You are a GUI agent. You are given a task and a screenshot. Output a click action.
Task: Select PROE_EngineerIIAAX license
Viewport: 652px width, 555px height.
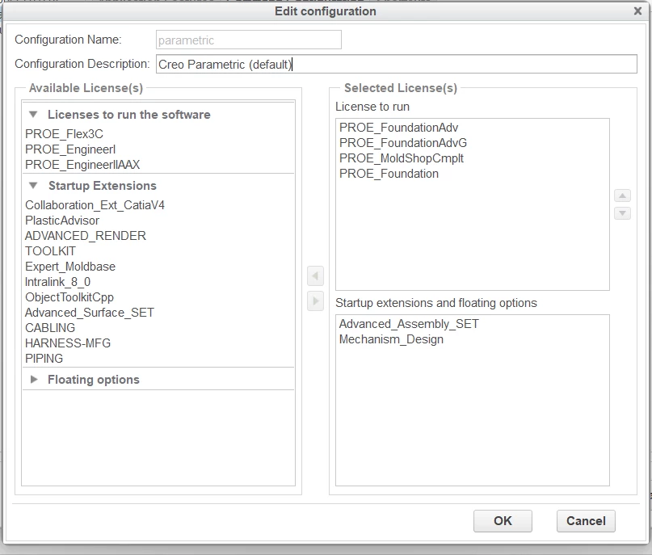(x=82, y=165)
